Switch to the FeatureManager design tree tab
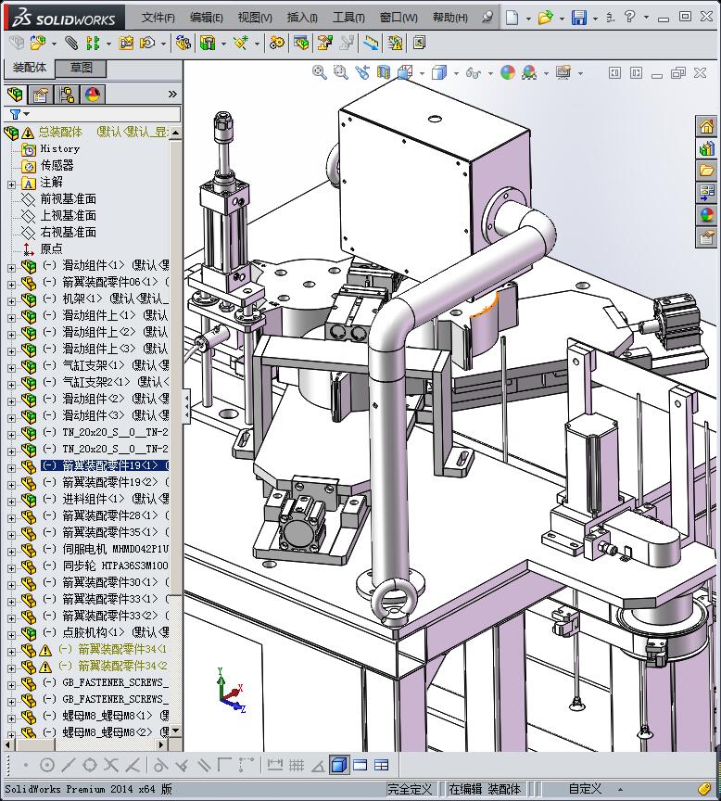The height and width of the screenshot is (801, 721). [16, 94]
